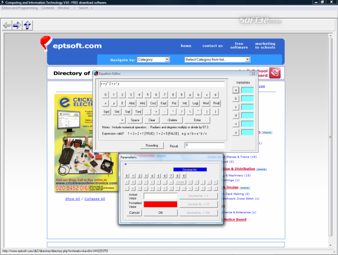The height and width of the screenshot is (255, 338).
Task: Click the Show All link
Action: tap(73, 199)
